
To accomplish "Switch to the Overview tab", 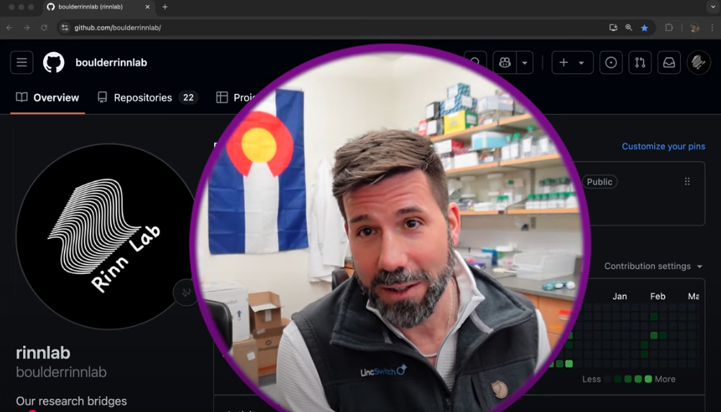I will 47,98.
